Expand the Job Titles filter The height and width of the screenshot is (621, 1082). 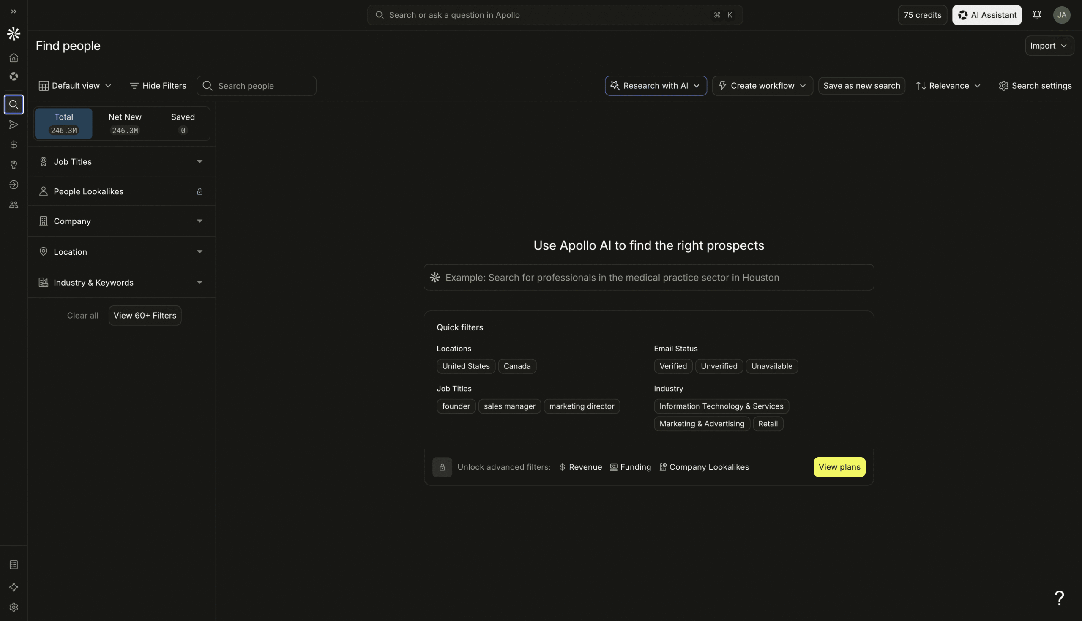(122, 162)
